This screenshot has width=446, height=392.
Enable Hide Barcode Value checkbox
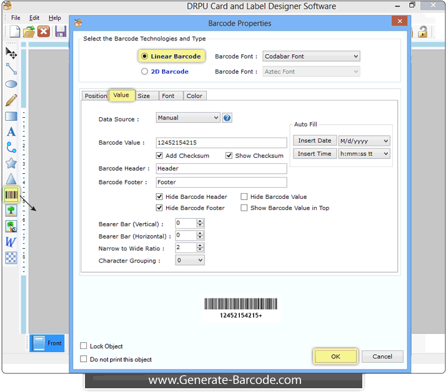[244, 197]
